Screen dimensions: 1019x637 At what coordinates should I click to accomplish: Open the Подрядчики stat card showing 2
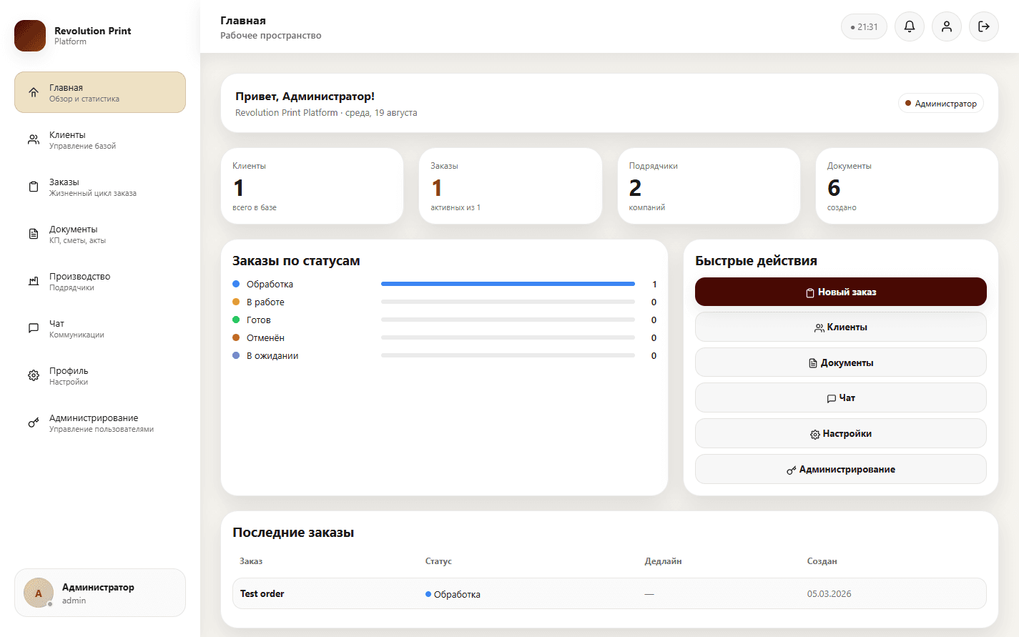pos(709,186)
